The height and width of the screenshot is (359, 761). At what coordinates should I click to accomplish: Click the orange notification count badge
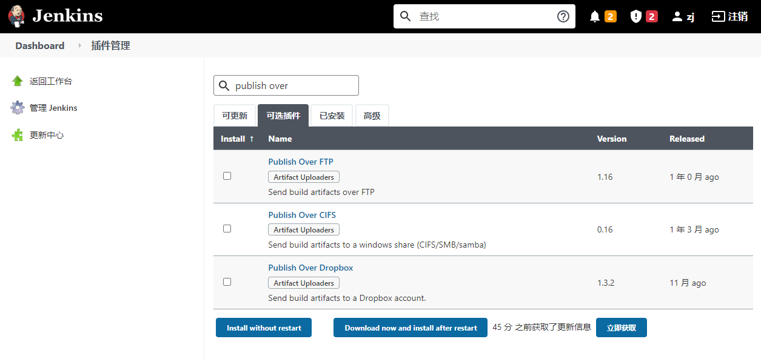pyautogui.click(x=611, y=16)
